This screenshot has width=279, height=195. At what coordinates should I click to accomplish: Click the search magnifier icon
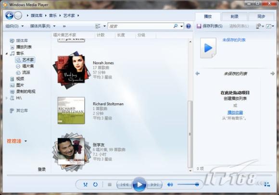[x=176, y=26]
